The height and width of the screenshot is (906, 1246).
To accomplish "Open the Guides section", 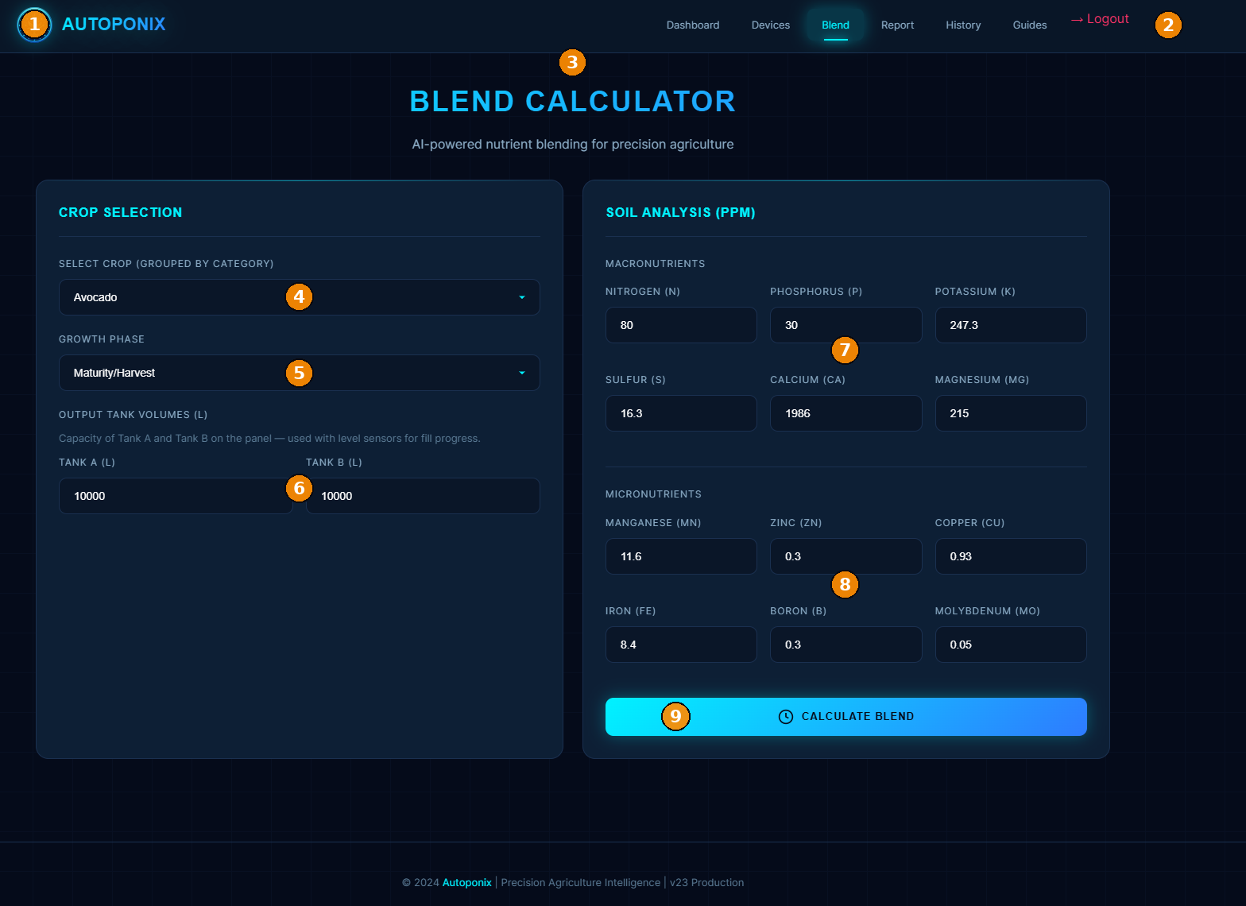I will (x=1030, y=25).
